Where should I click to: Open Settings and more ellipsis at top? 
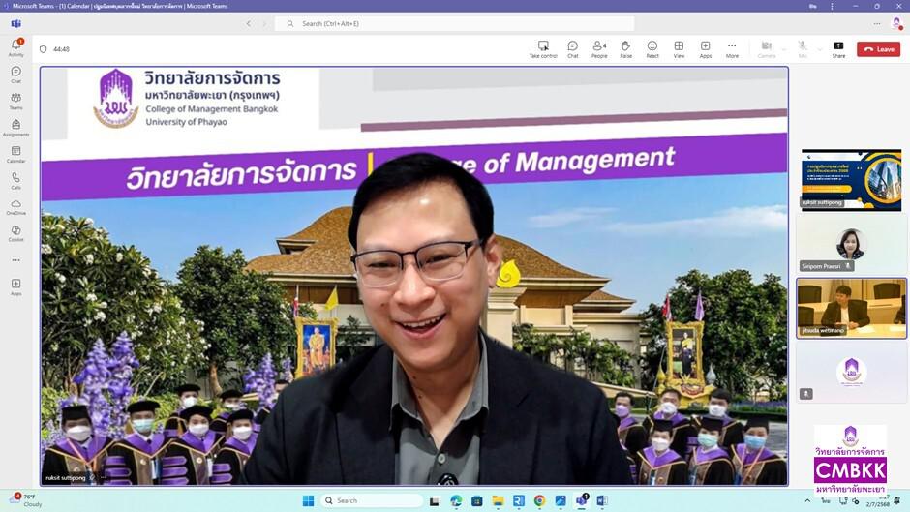pos(877,24)
